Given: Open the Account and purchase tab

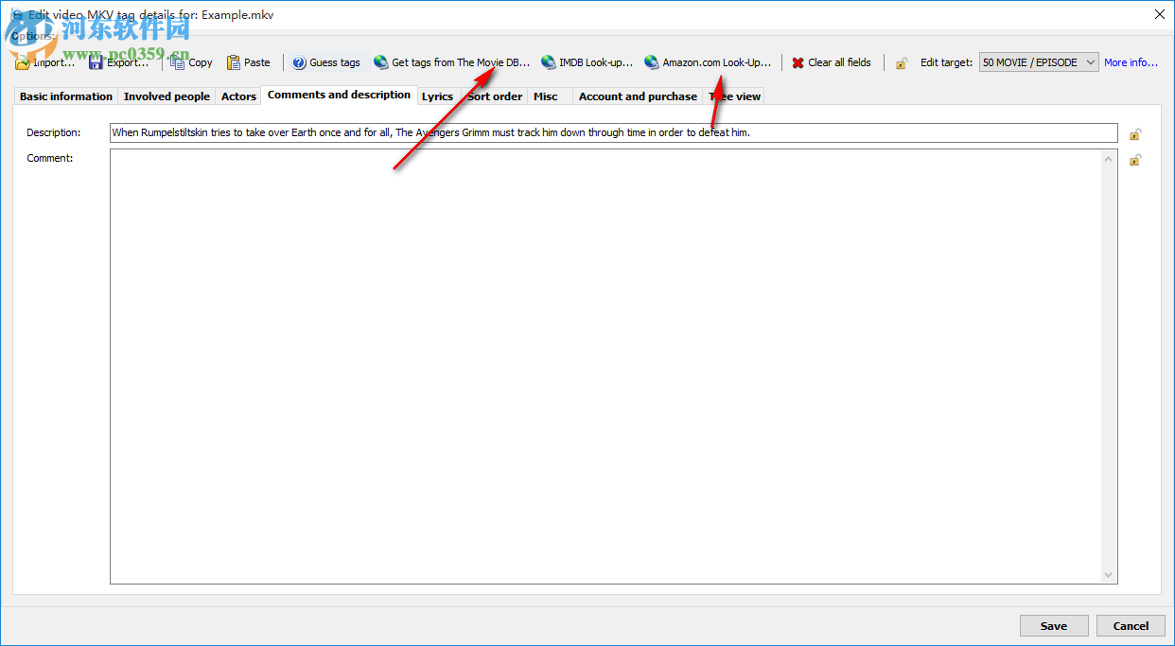Looking at the screenshot, I should point(637,96).
